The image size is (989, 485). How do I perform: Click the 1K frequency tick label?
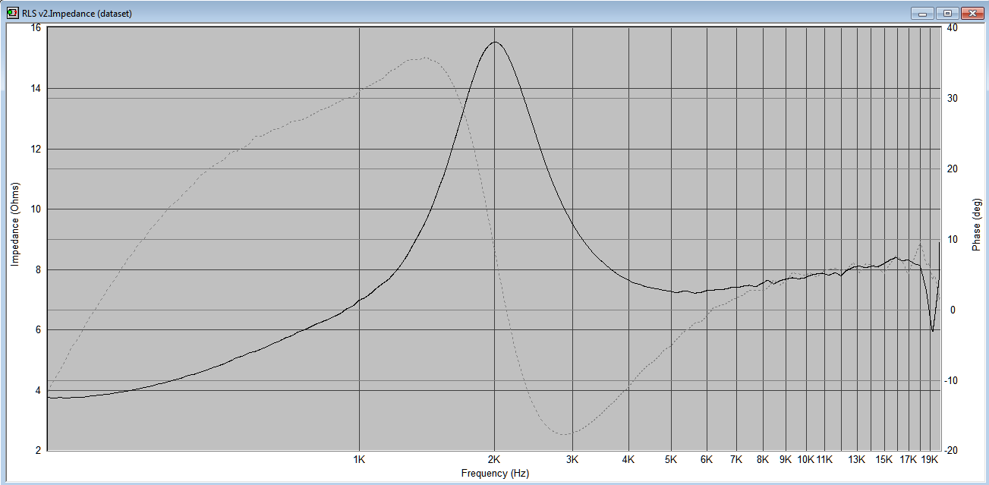(x=359, y=459)
